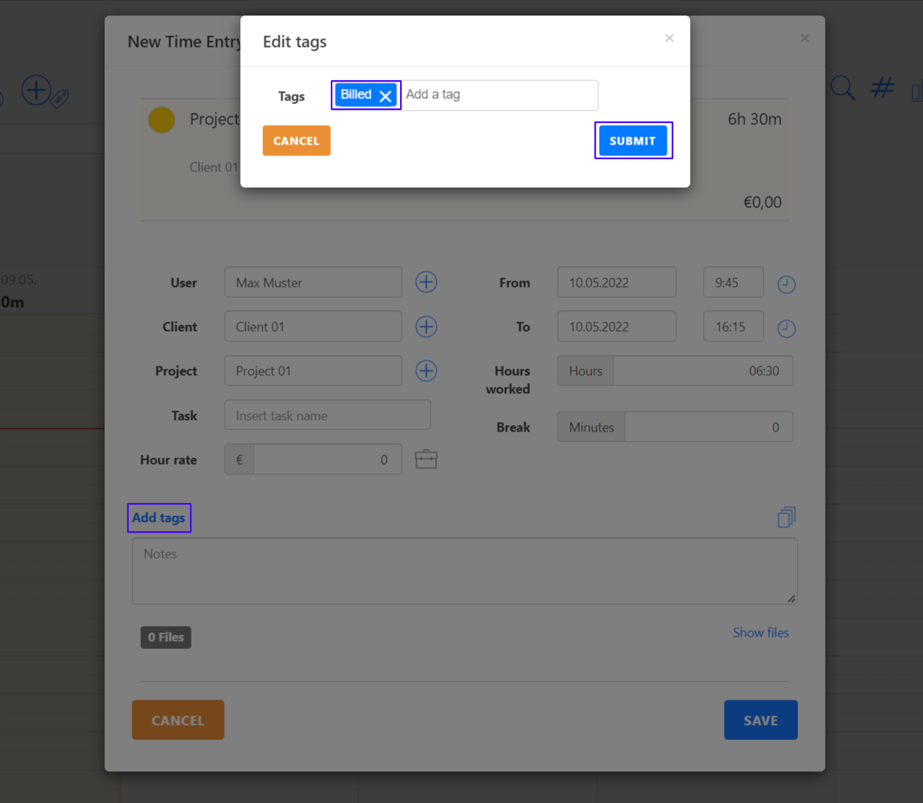Click the add entry with tag icon
This screenshot has width=923, height=803.
click(45, 92)
